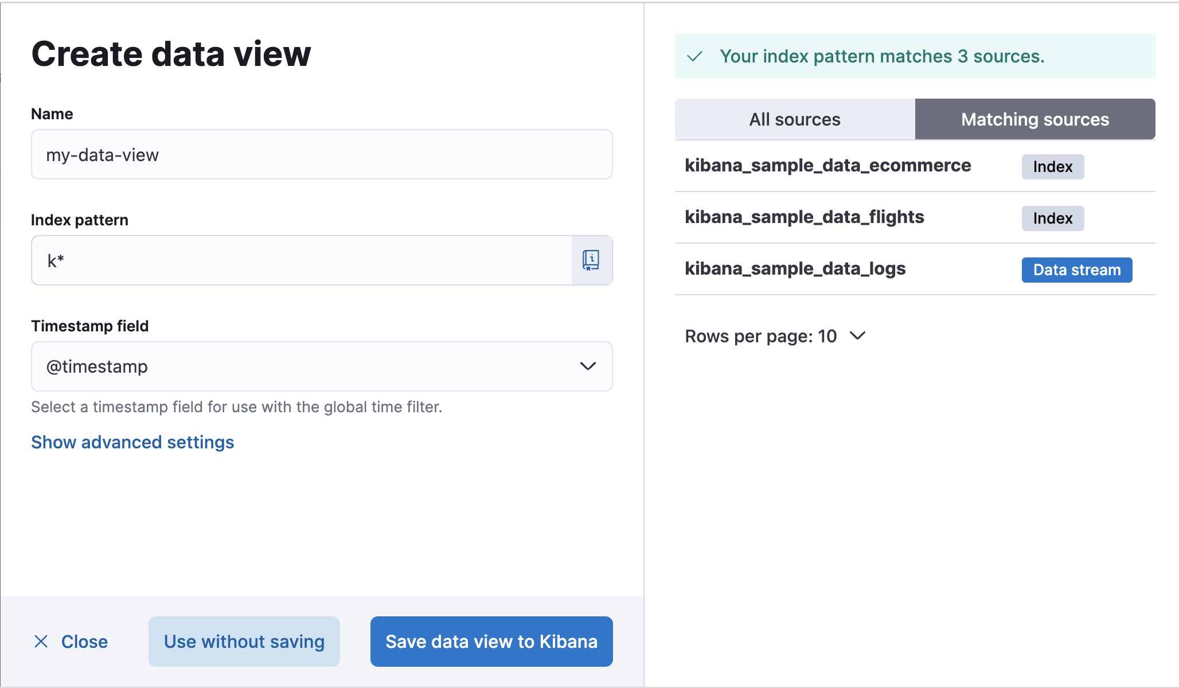
Task: Show advanced settings
Action: tap(132, 442)
